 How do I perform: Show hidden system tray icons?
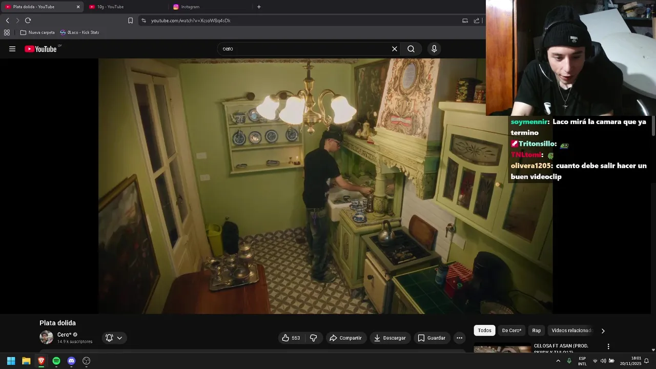point(558,361)
